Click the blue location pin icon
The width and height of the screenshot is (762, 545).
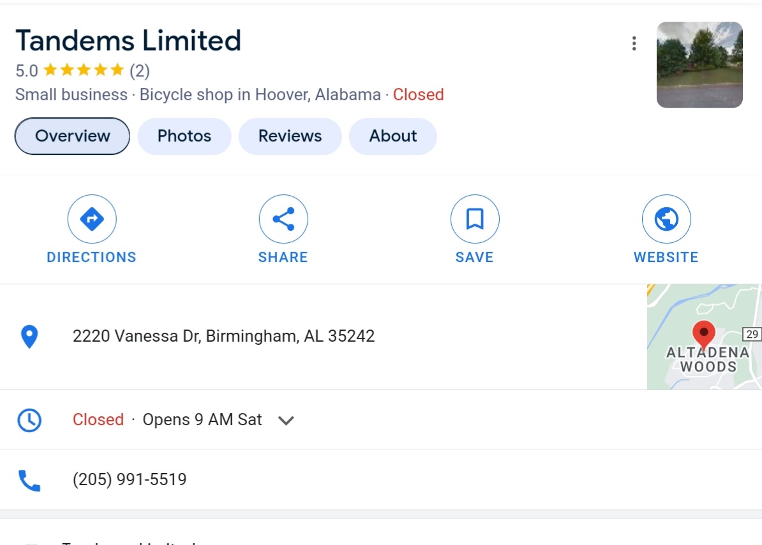click(29, 337)
